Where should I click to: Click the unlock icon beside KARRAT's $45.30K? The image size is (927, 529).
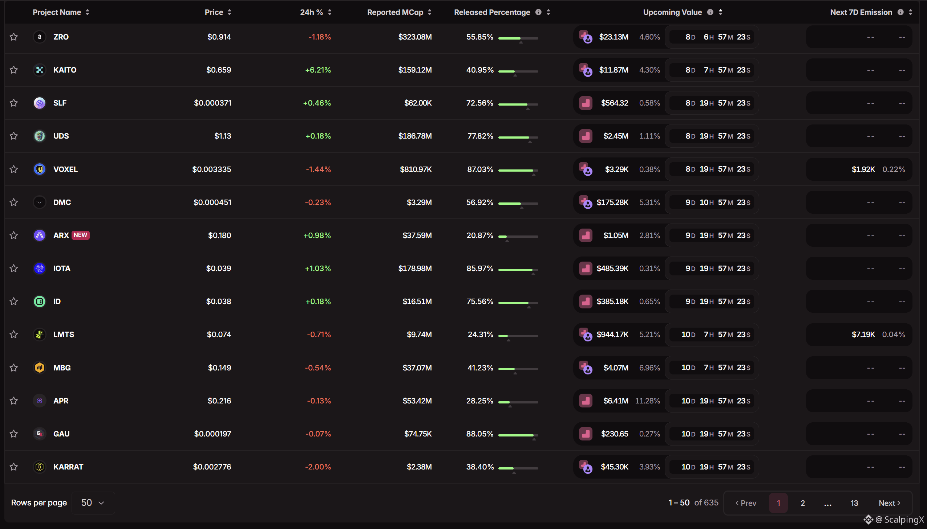[x=586, y=467]
